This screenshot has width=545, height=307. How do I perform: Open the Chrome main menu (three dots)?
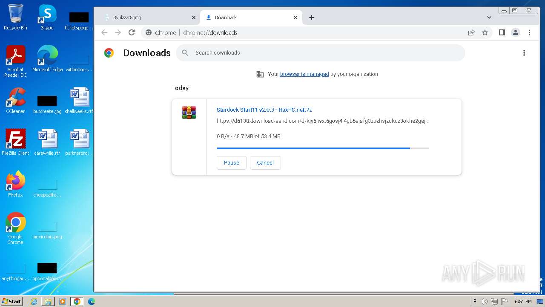(x=529, y=32)
